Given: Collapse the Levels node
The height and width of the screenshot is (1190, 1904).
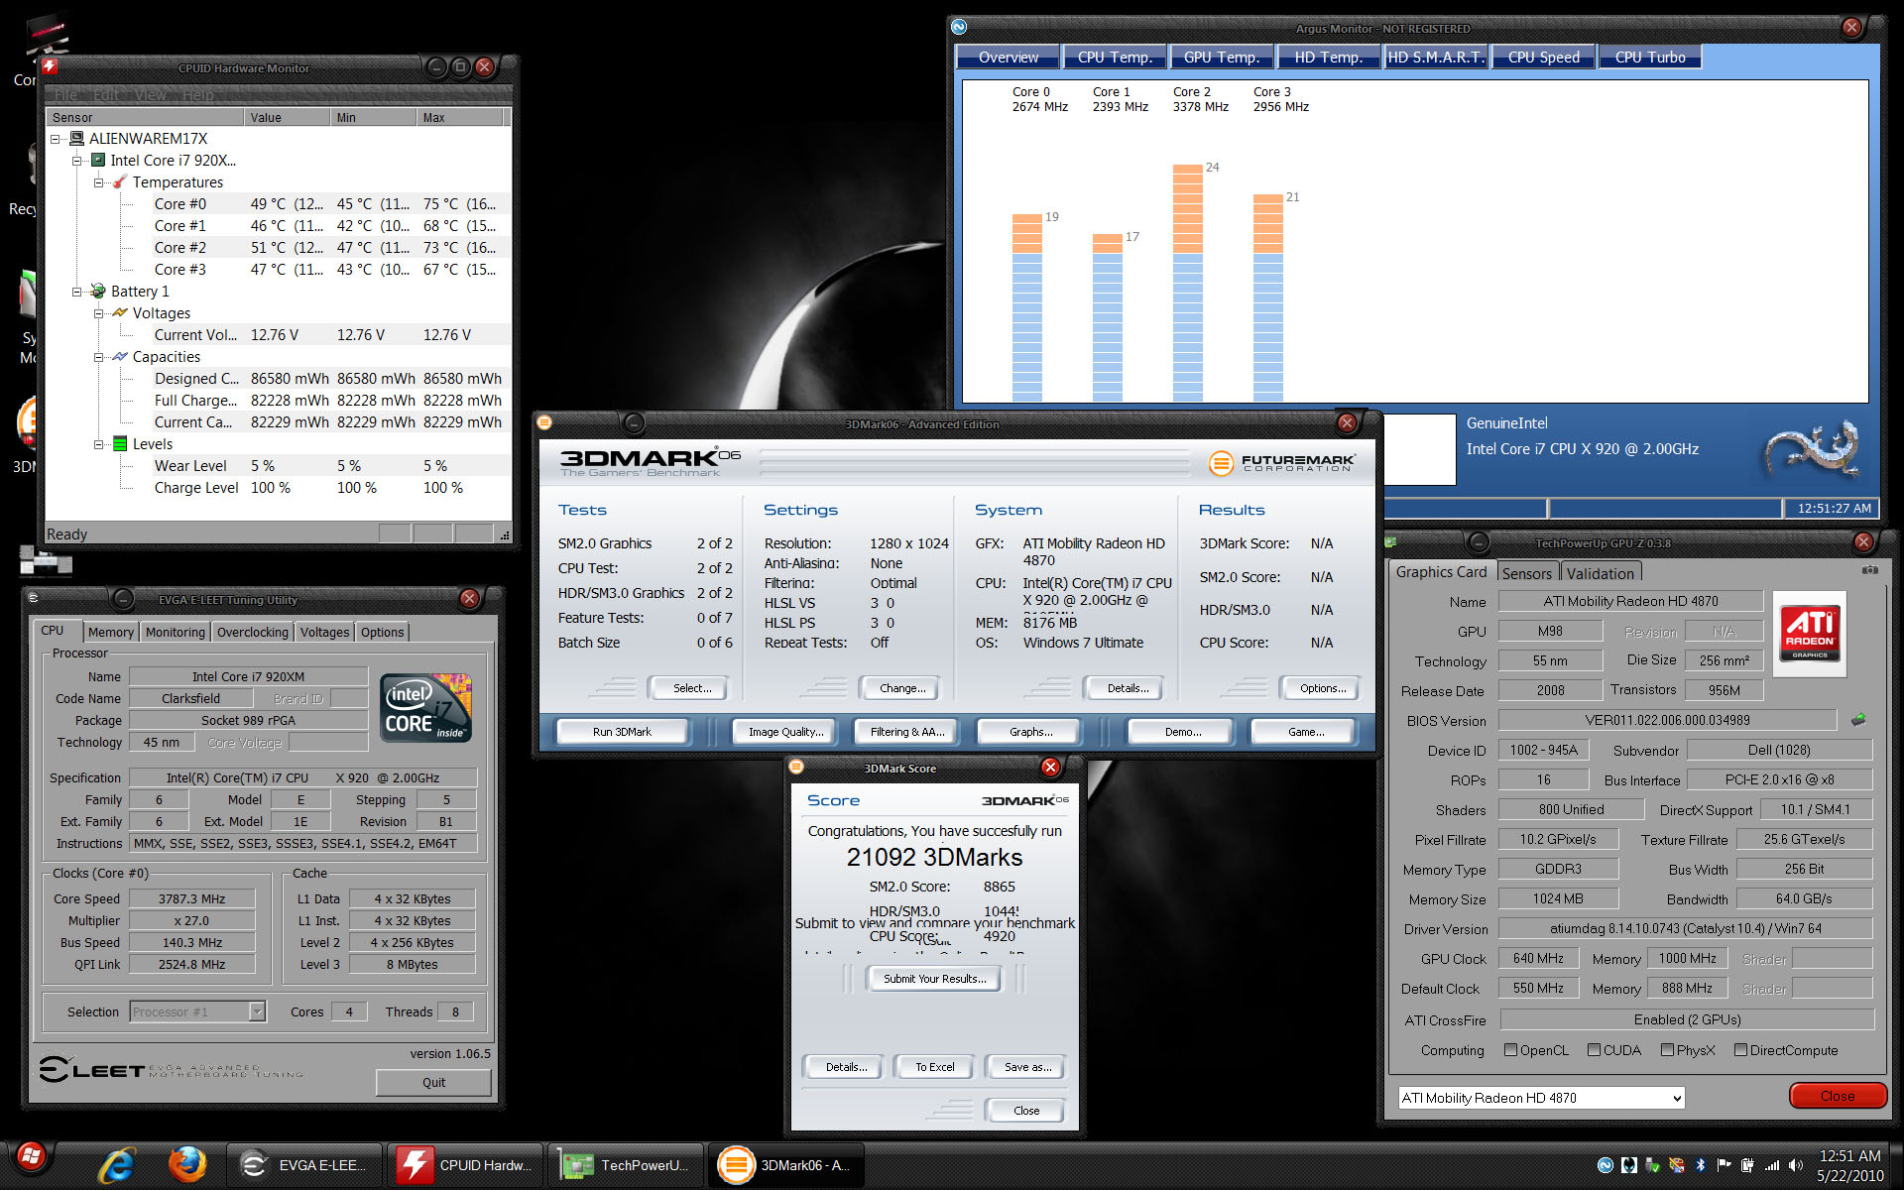Looking at the screenshot, I should coord(99,444).
